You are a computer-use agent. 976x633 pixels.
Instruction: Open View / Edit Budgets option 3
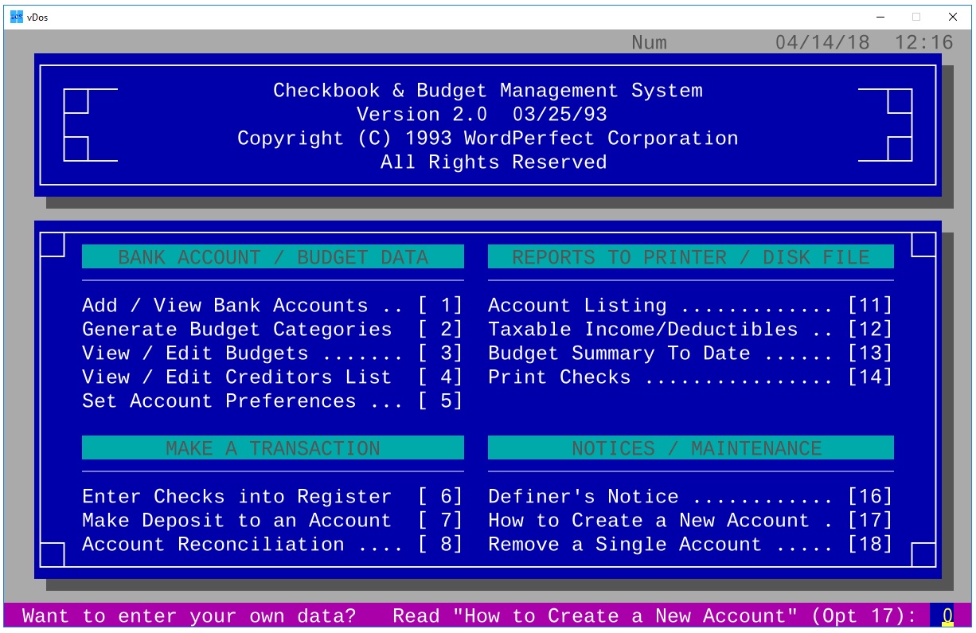pos(272,354)
